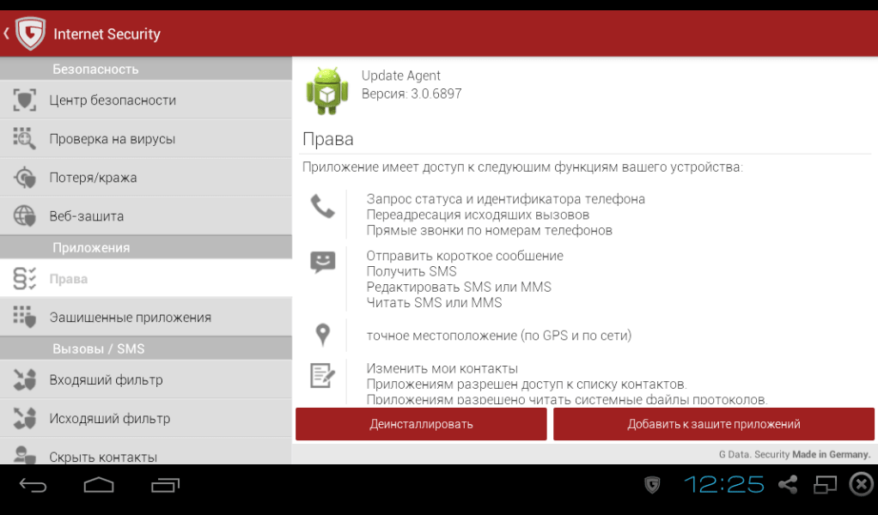The height and width of the screenshot is (515, 878).
Task: Click the contacts edit note icon
Action: pyautogui.click(x=322, y=375)
